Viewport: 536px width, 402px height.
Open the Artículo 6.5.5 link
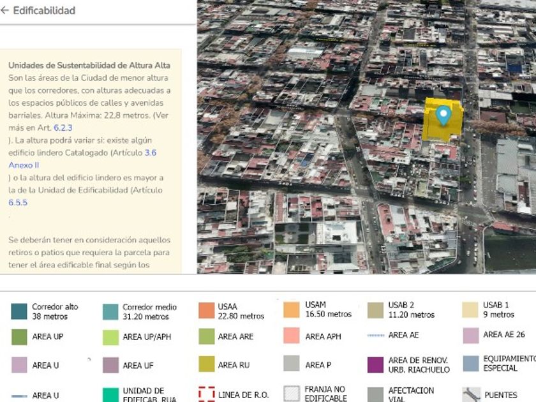pos(18,202)
